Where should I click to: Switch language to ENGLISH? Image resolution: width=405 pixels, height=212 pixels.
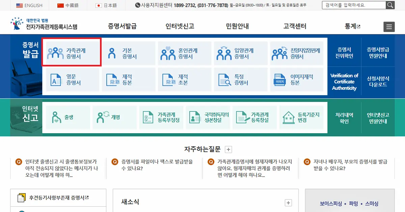pyautogui.click(x=29, y=5)
